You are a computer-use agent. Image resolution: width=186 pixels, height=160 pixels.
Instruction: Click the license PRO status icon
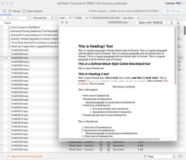(183, 3)
